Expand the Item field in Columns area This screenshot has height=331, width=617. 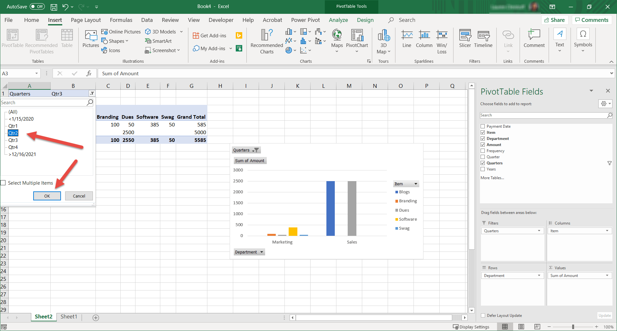[607, 231]
